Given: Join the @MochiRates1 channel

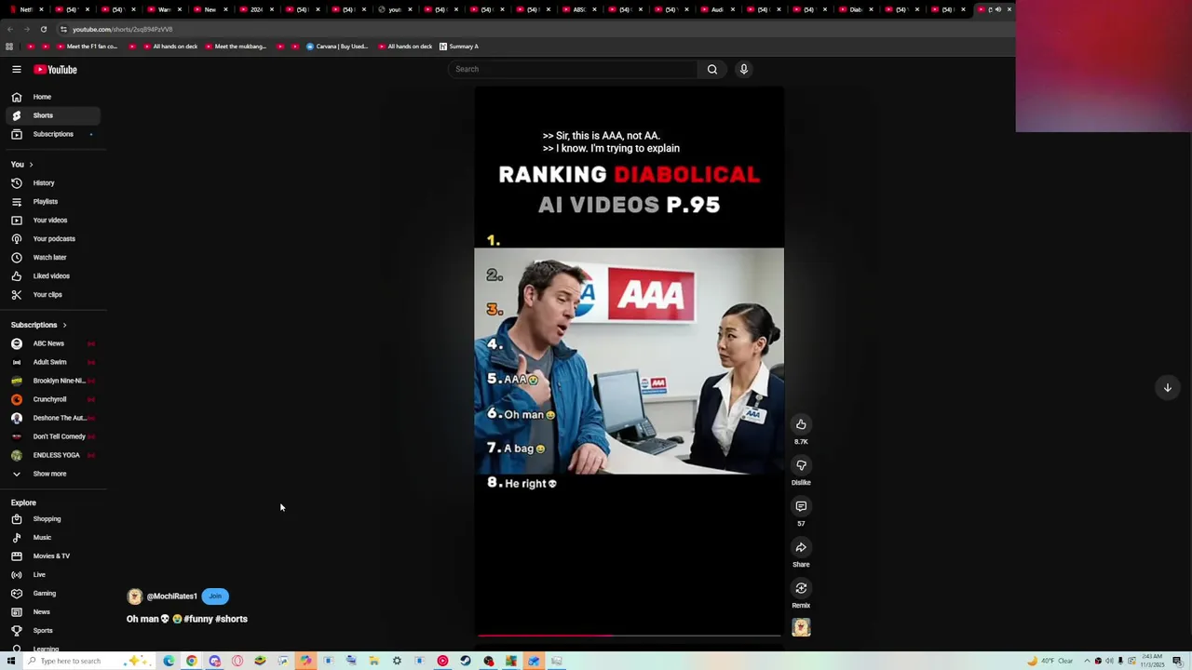Looking at the screenshot, I should pos(215,596).
